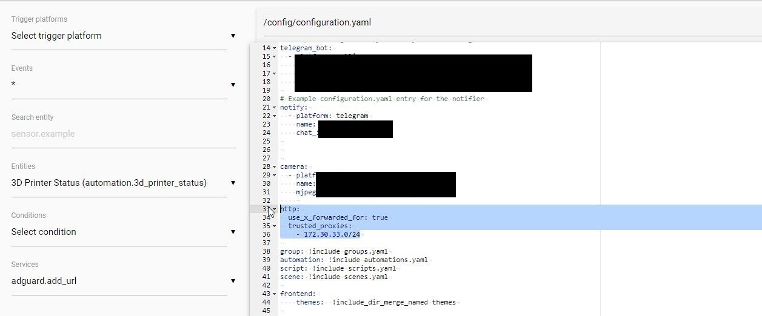
Task: Click the /config/configuration.yaml file path header
Action: click(317, 22)
